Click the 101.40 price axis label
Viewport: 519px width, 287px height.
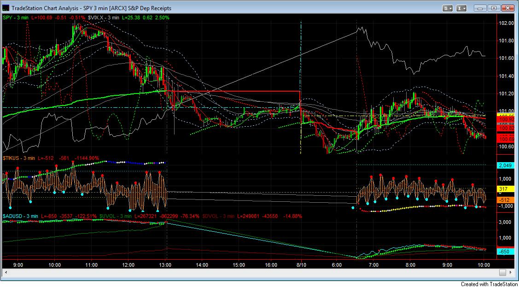pyautogui.click(x=507, y=76)
